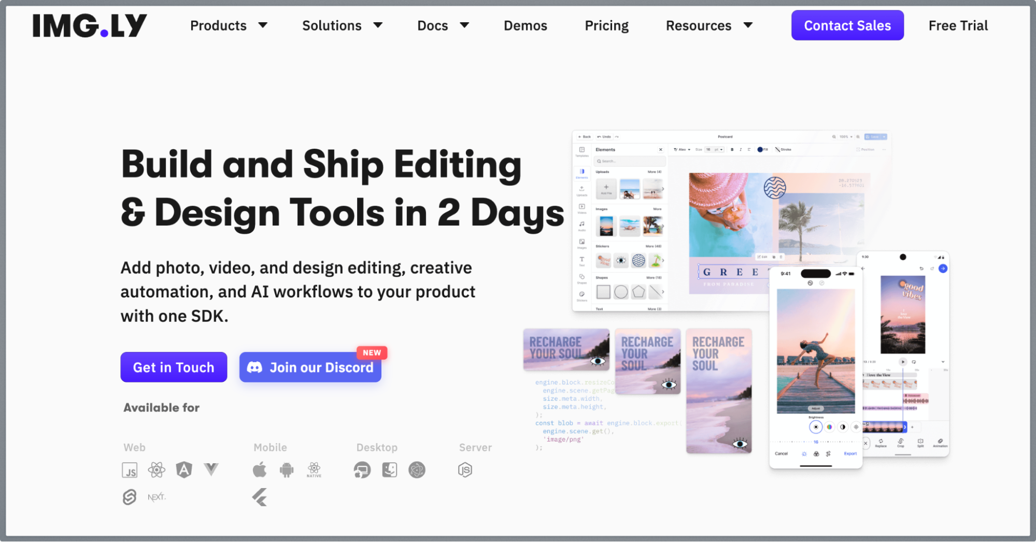Join the Discord via the button

310,367
